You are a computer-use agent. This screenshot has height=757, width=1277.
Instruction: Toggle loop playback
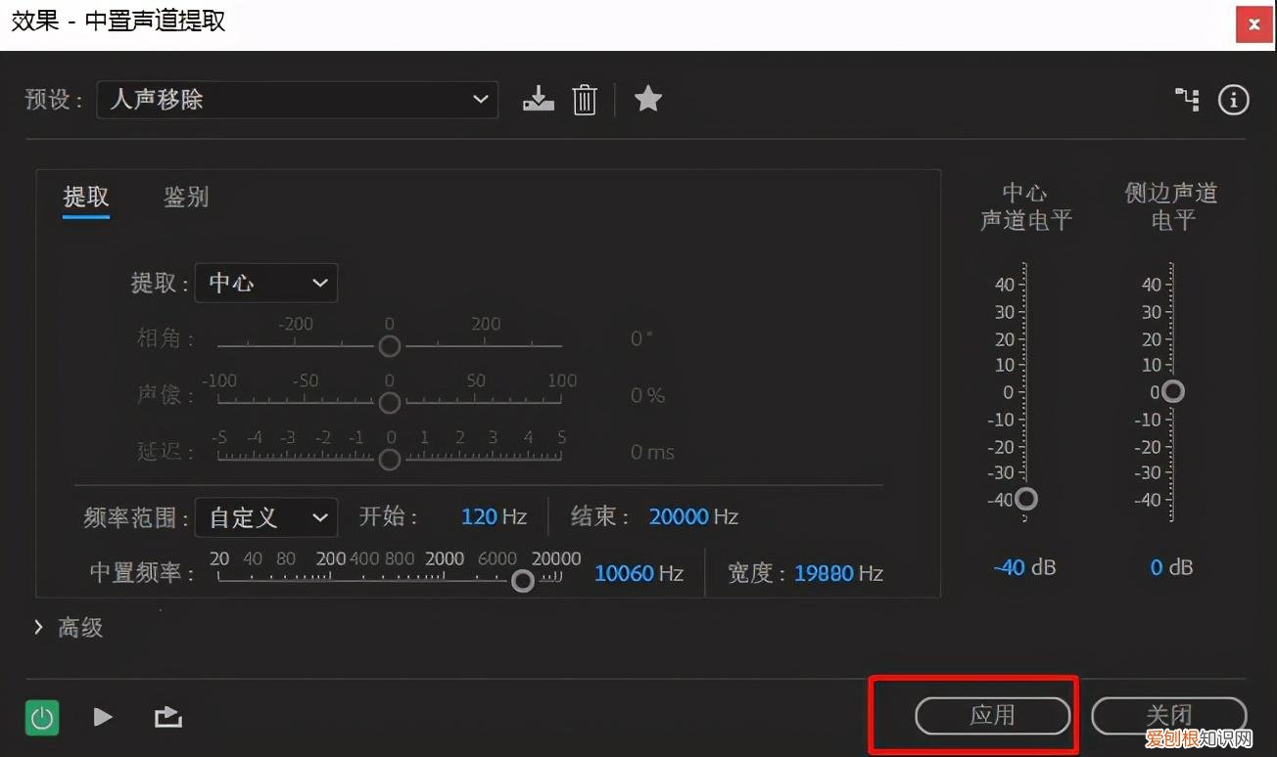pyautogui.click(x=167, y=717)
